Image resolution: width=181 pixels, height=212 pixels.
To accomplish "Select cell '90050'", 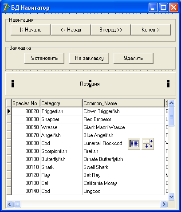I will (26, 127).
